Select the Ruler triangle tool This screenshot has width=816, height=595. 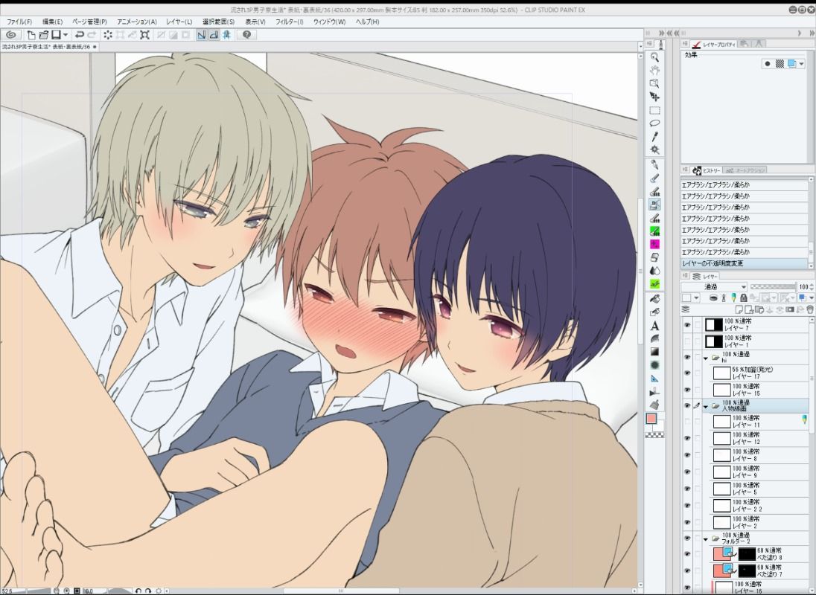tap(654, 379)
